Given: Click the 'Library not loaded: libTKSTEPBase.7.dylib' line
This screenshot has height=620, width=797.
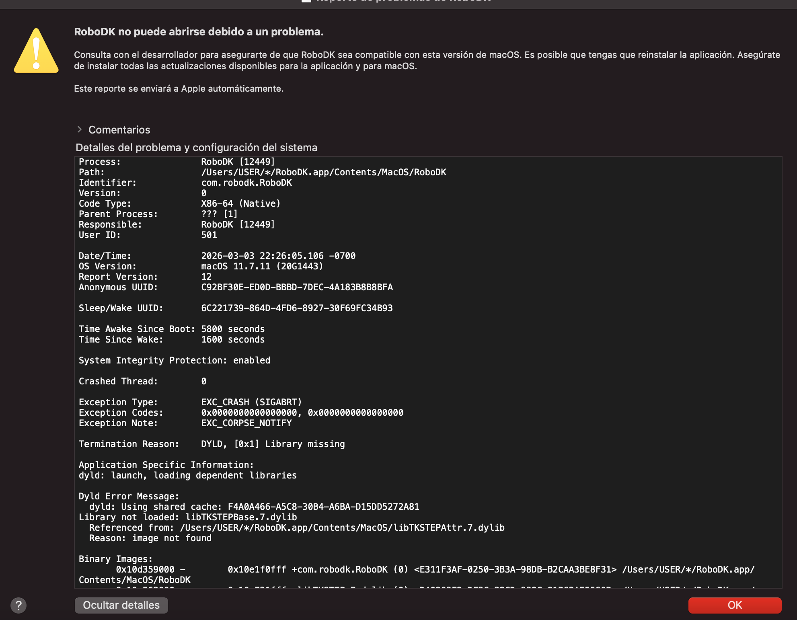Looking at the screenshot, I should 188,517.
